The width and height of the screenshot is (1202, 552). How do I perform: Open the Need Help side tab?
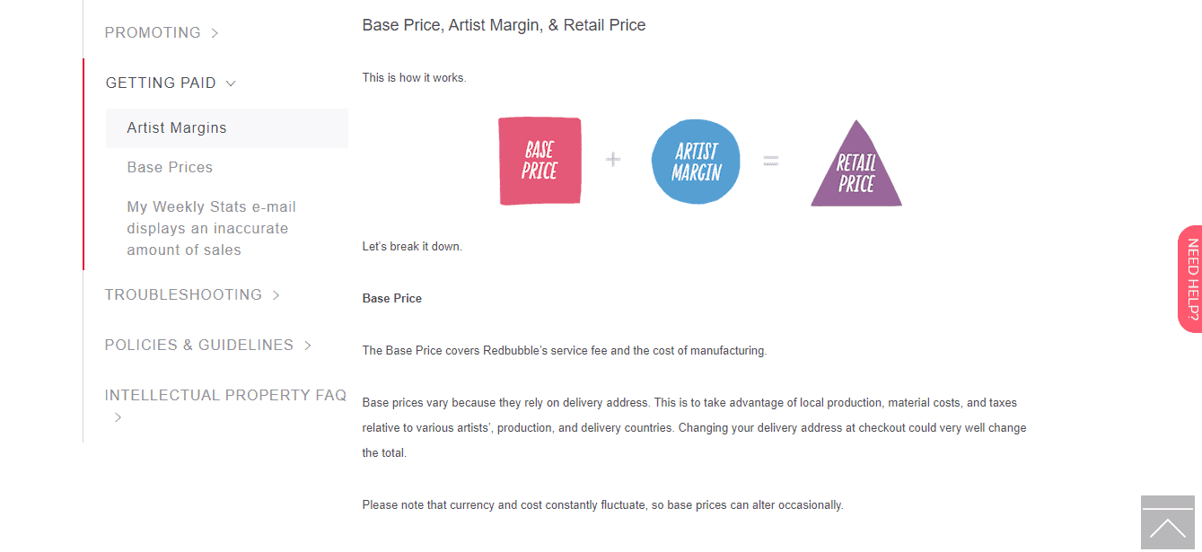[1189, 279]
